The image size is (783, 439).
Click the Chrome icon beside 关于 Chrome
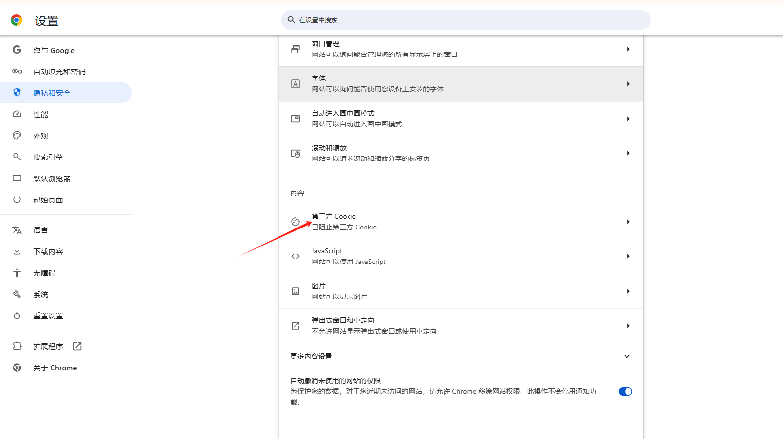17,368
